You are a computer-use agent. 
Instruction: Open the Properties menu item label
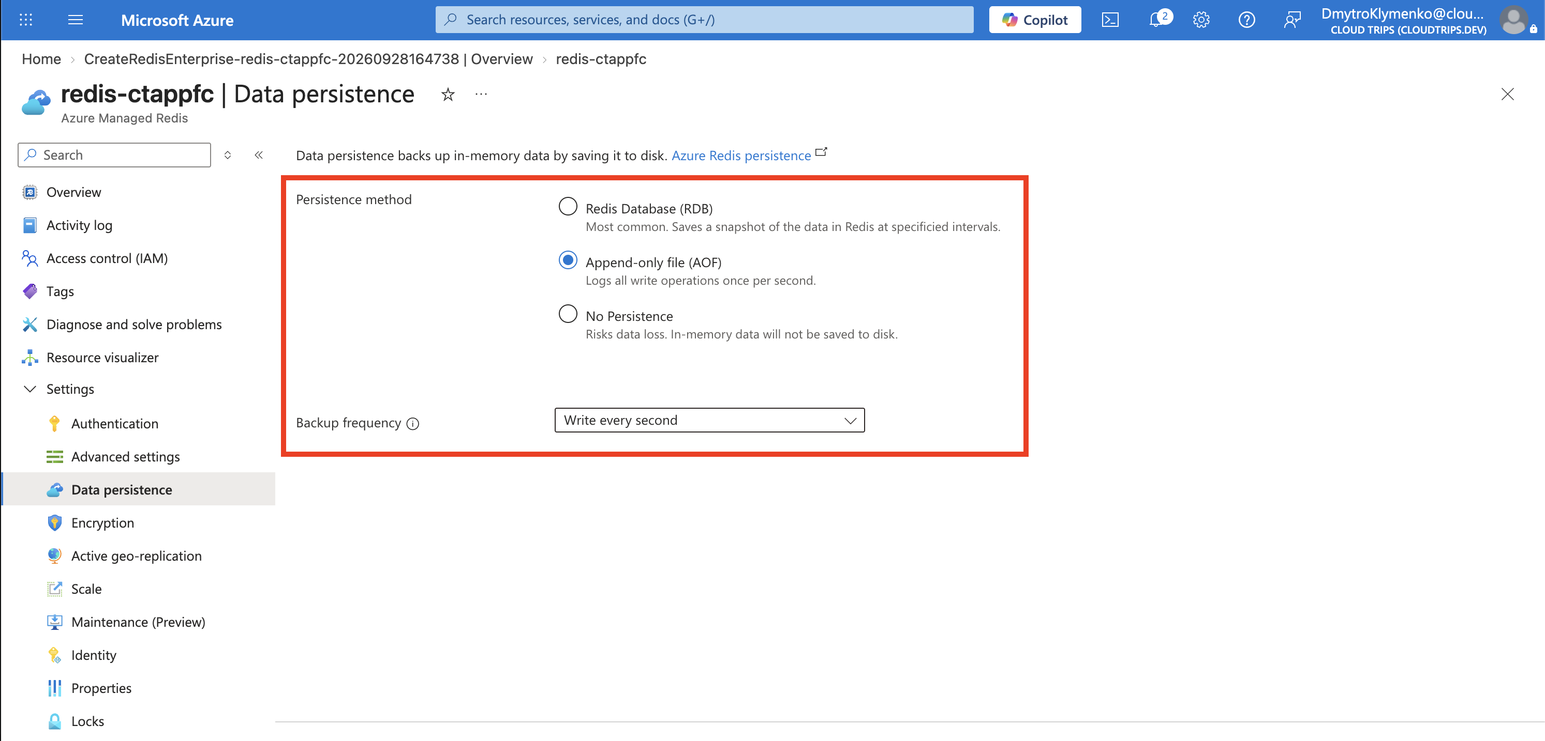point(101,688)
